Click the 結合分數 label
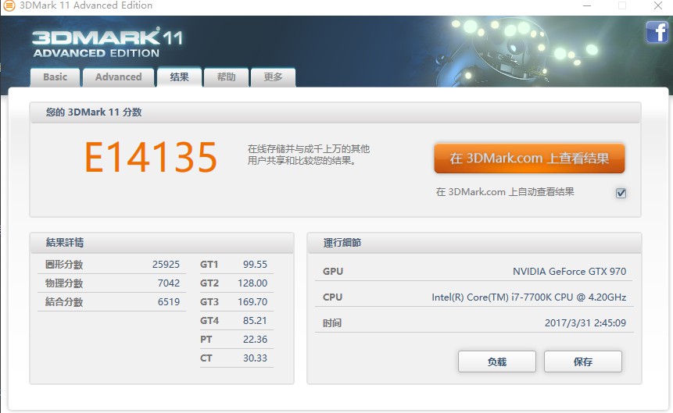Image resolution: width=673 pixels, height=413 pixels. [64, 302]
